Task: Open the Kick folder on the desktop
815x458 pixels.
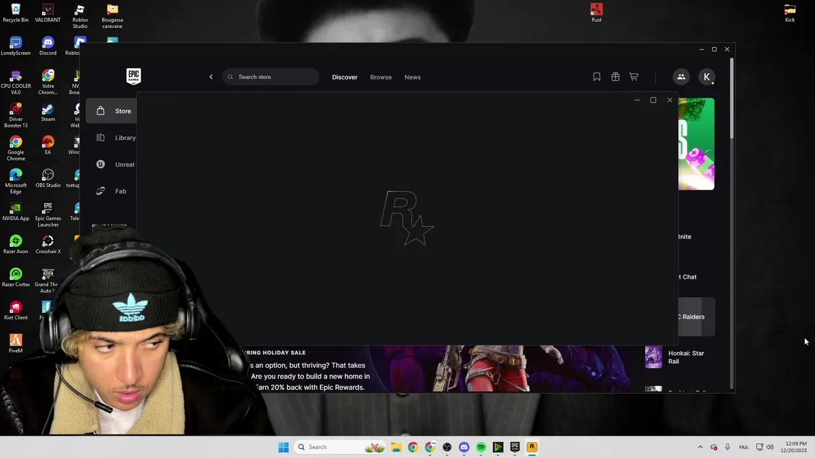Action: [790, 13]
